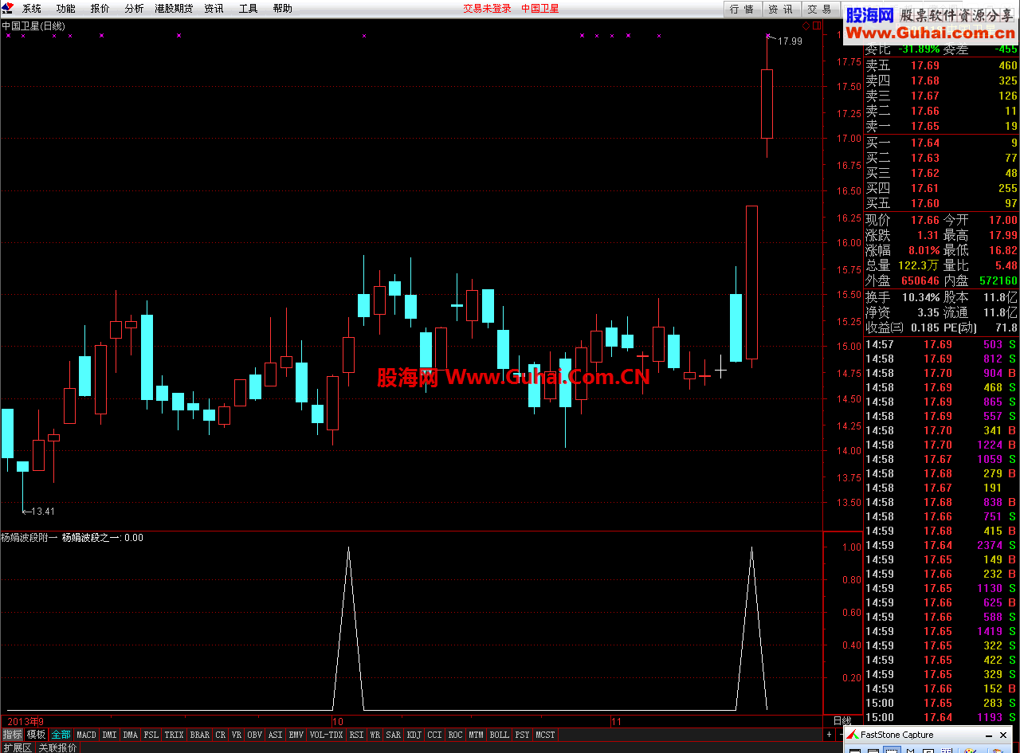Viewport: 1020px width, 753px height.
Task: Switch to the DMI indicator
Action: pos(109,735)
